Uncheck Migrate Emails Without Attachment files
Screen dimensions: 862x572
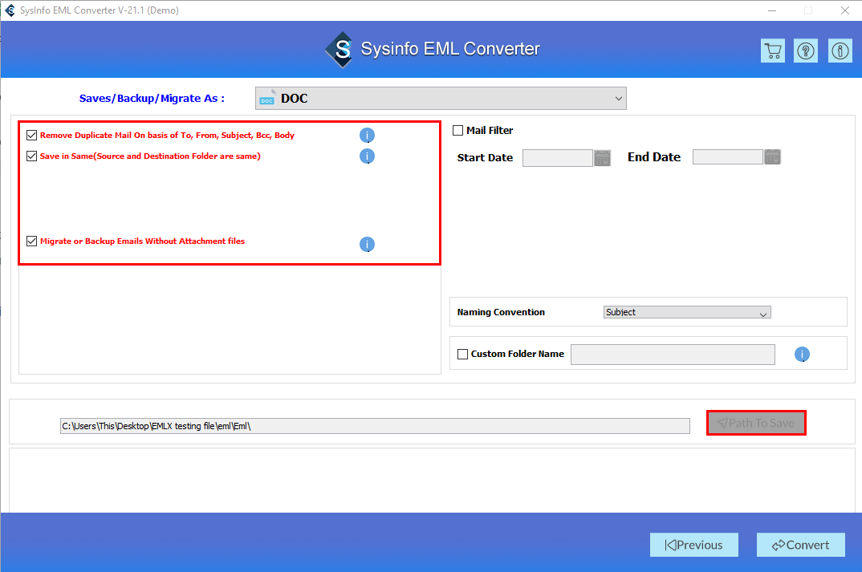coord(31,241)
